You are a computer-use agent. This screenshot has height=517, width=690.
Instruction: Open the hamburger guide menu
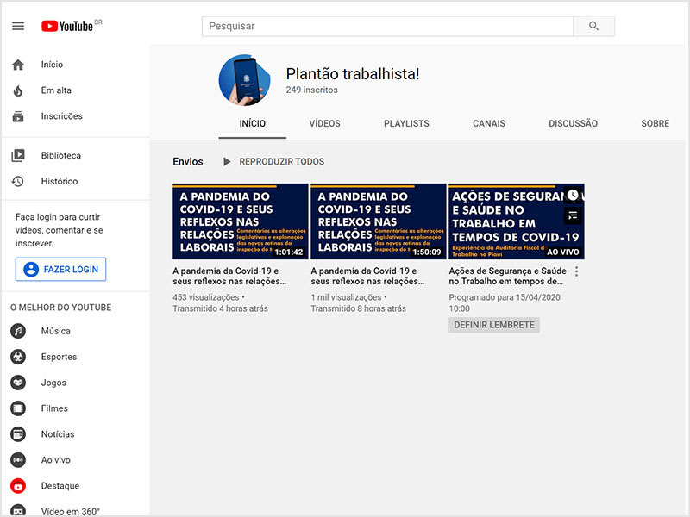tap(18, 26)
